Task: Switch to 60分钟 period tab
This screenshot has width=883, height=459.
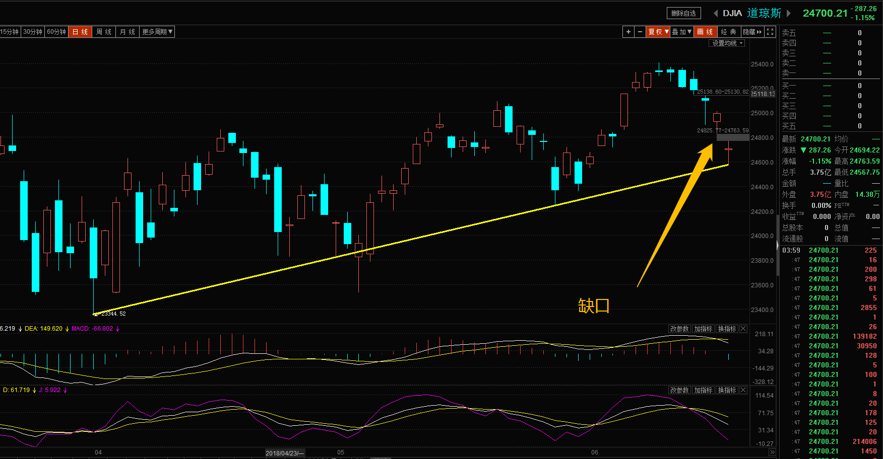Action: click(x=56, y=32)
